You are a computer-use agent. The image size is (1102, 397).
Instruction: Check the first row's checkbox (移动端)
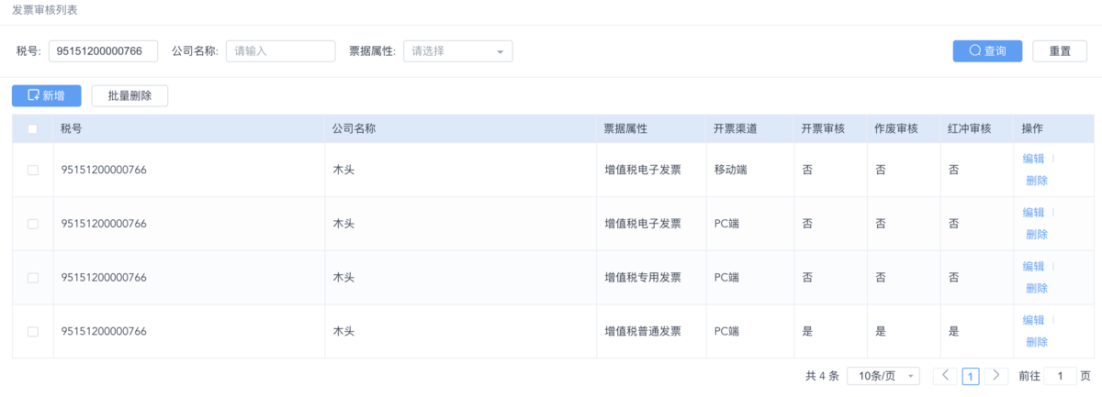click(33, 170)
